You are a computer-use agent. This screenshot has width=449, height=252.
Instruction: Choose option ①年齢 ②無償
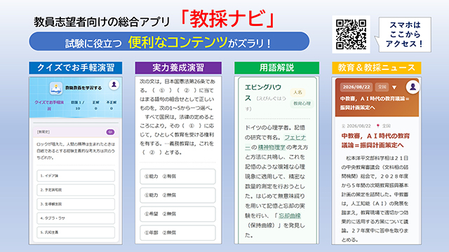[x=177, y=232]
